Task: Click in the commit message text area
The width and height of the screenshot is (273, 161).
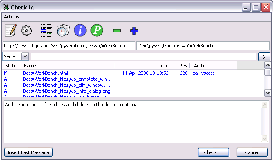Action: pos(132,122)
